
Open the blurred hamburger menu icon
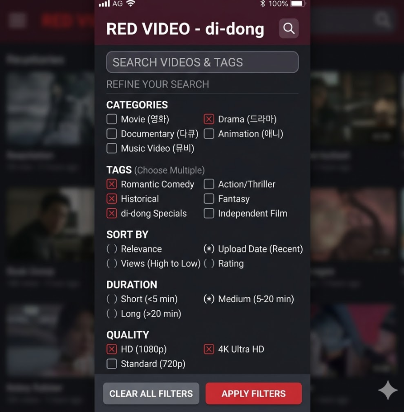click(17, 20)
